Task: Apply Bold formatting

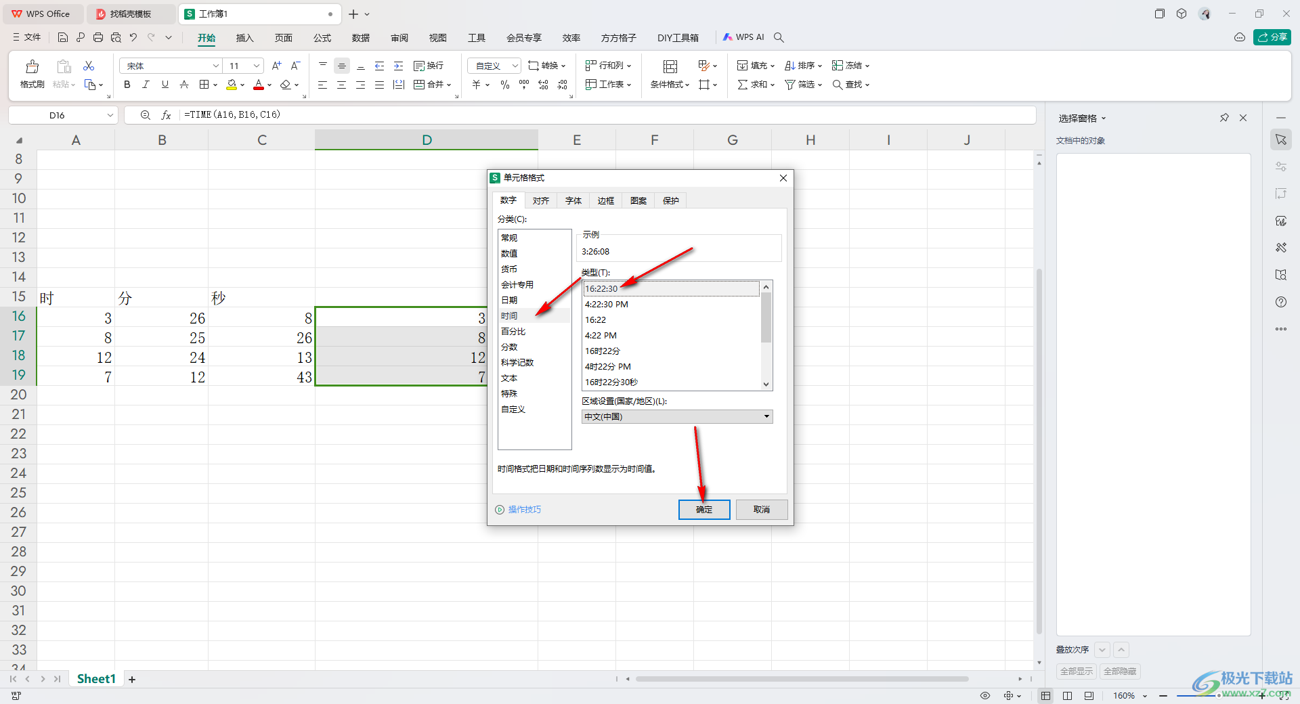Action: click(x=127, y=85)
